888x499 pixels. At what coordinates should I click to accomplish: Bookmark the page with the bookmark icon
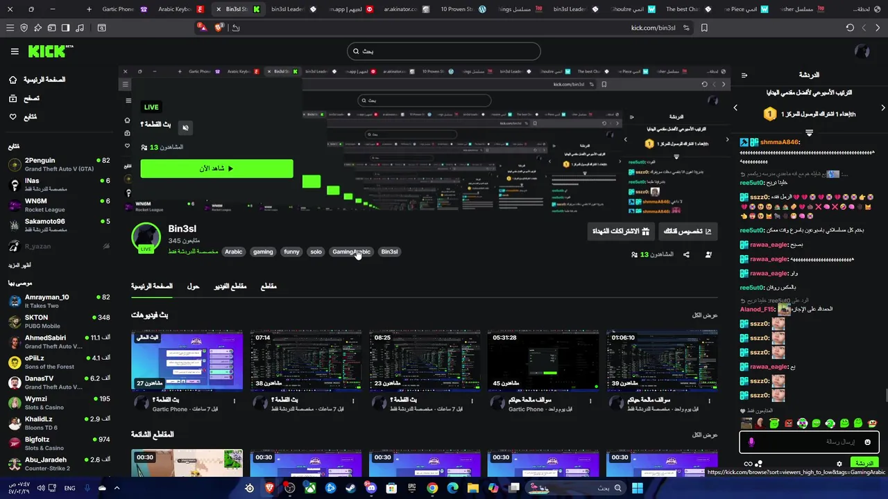coord(704,28)
